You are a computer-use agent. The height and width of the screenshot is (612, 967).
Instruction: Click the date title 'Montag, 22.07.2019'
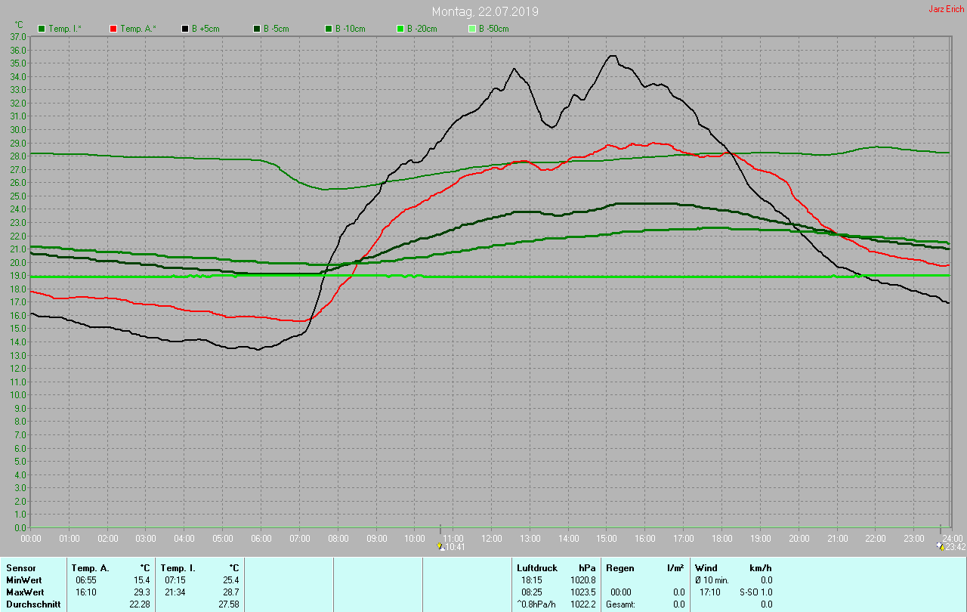pos(486,12)
